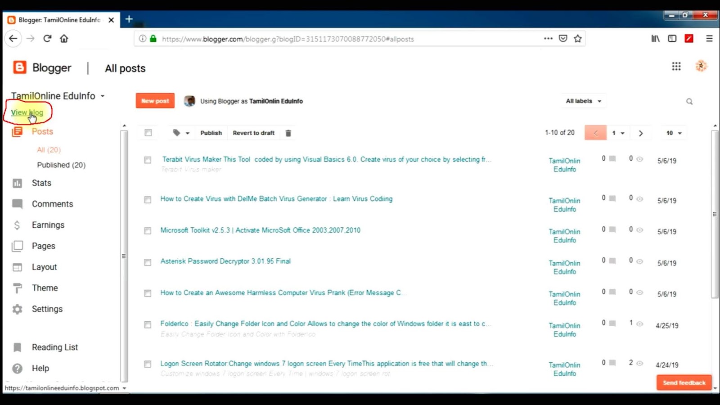The image size is (720, 405).
Task: Click the View blog link
Action: tap(27, 112)
